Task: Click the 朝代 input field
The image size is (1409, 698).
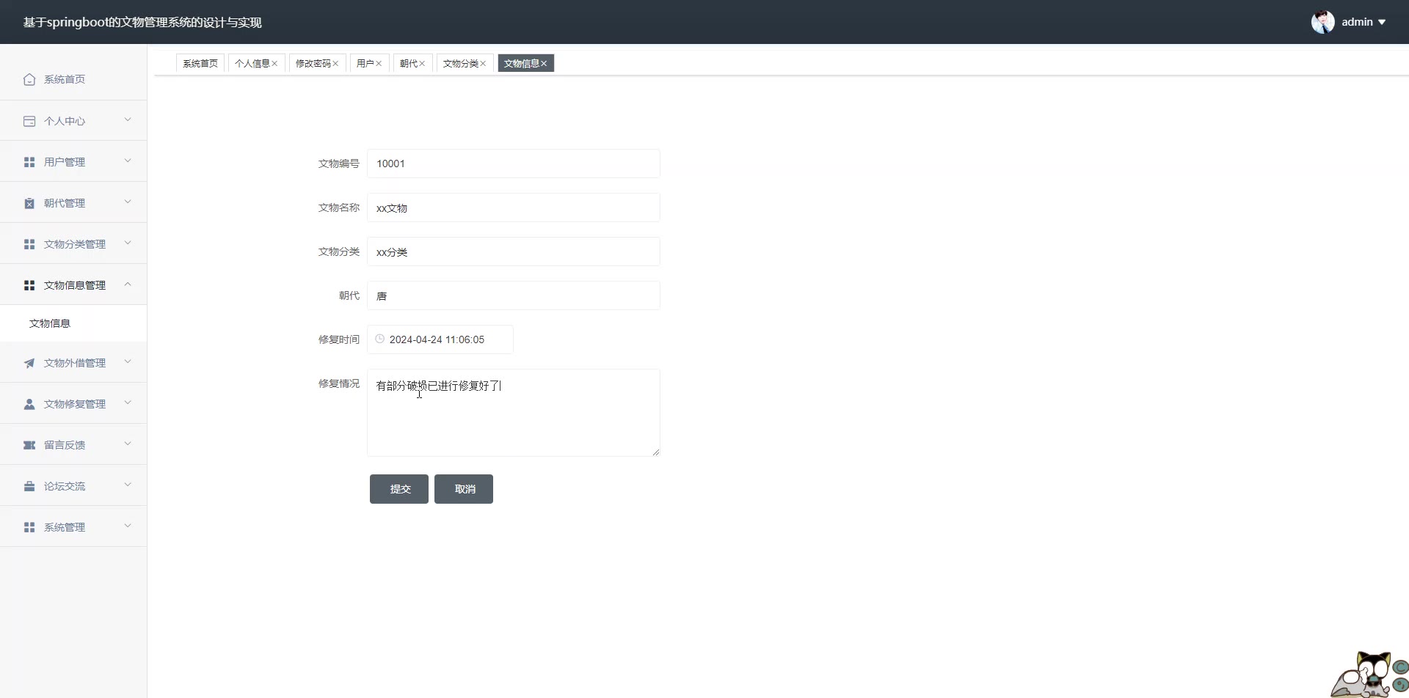Action: [514, 295]
